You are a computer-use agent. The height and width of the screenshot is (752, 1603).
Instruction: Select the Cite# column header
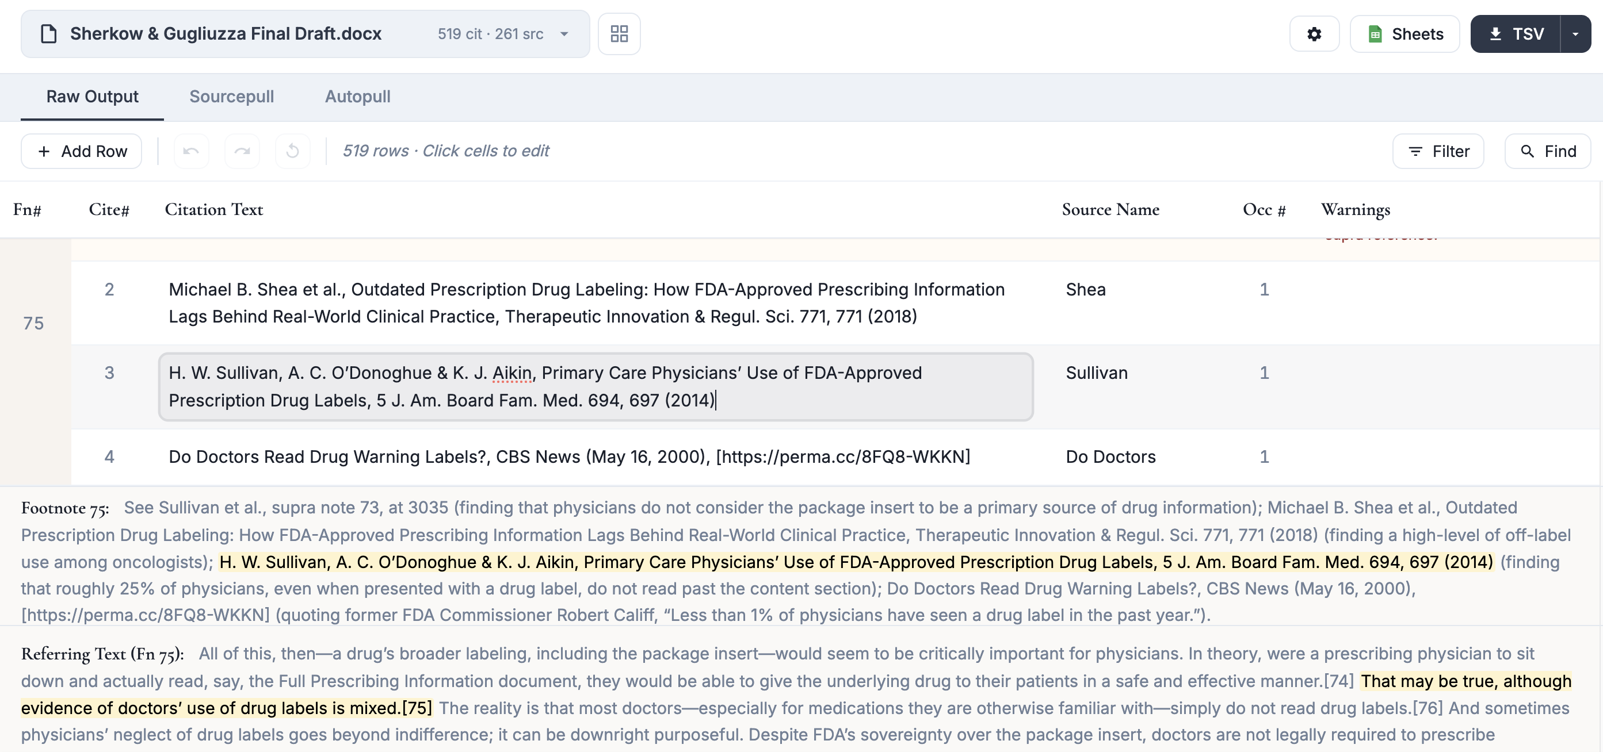(109, 210)
